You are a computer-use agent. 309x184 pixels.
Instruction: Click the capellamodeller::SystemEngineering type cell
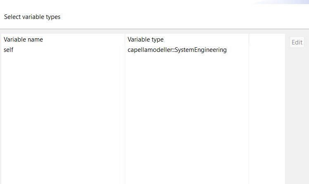pos(177,50)
